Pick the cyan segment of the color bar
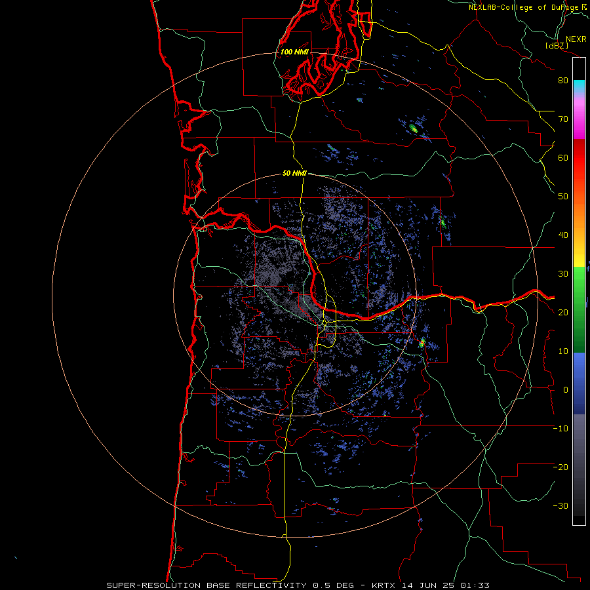Screen dimensions: 590x590 click(579, 87)
